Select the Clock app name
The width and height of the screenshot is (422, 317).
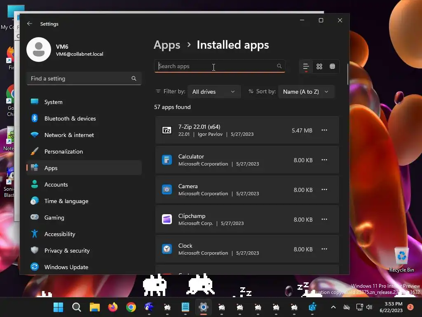[x=185, y=246]
